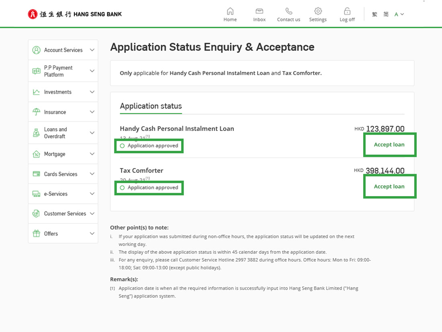The width and height of the screenshot is (442, 332).
Task: Expand the Investments chevron
Action: pos(92,92)
